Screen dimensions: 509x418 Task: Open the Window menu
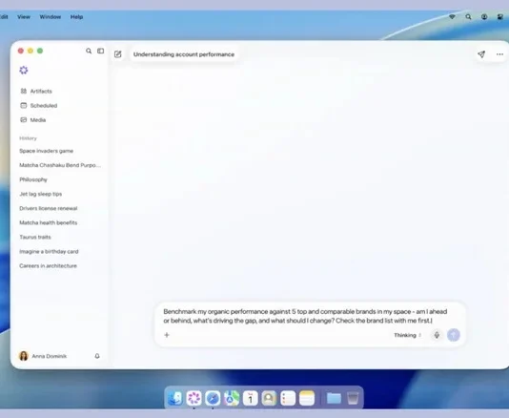pos(51,17)
